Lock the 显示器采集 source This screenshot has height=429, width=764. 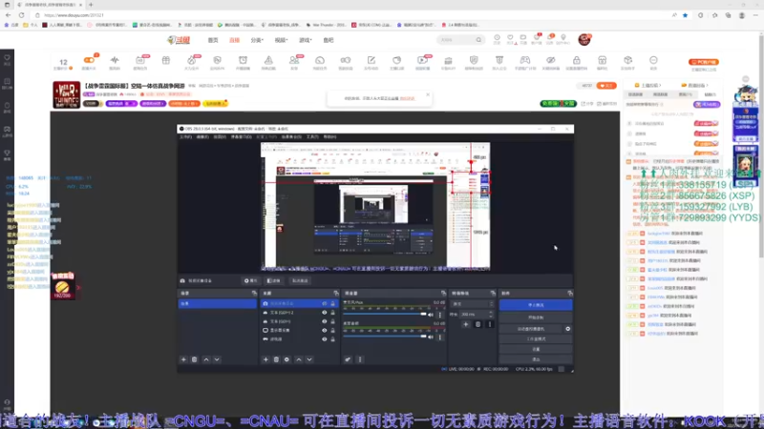332,330
